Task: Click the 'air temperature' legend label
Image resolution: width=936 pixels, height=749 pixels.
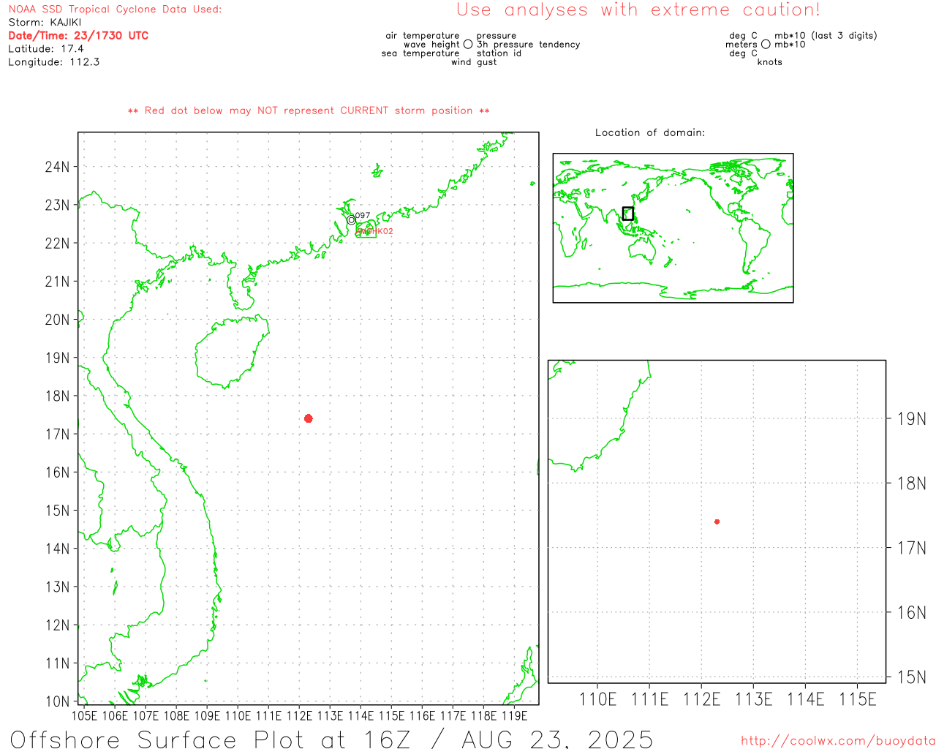Action: pyautogui.click(x=423, y=36)
